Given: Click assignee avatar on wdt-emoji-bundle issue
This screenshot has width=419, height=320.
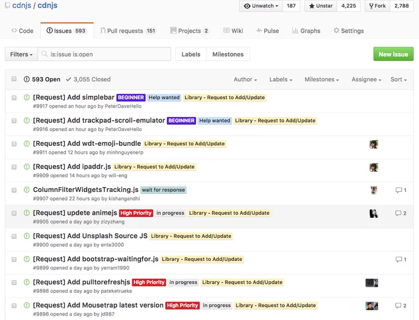Looking at the screenshot, I should click(373, 144).
